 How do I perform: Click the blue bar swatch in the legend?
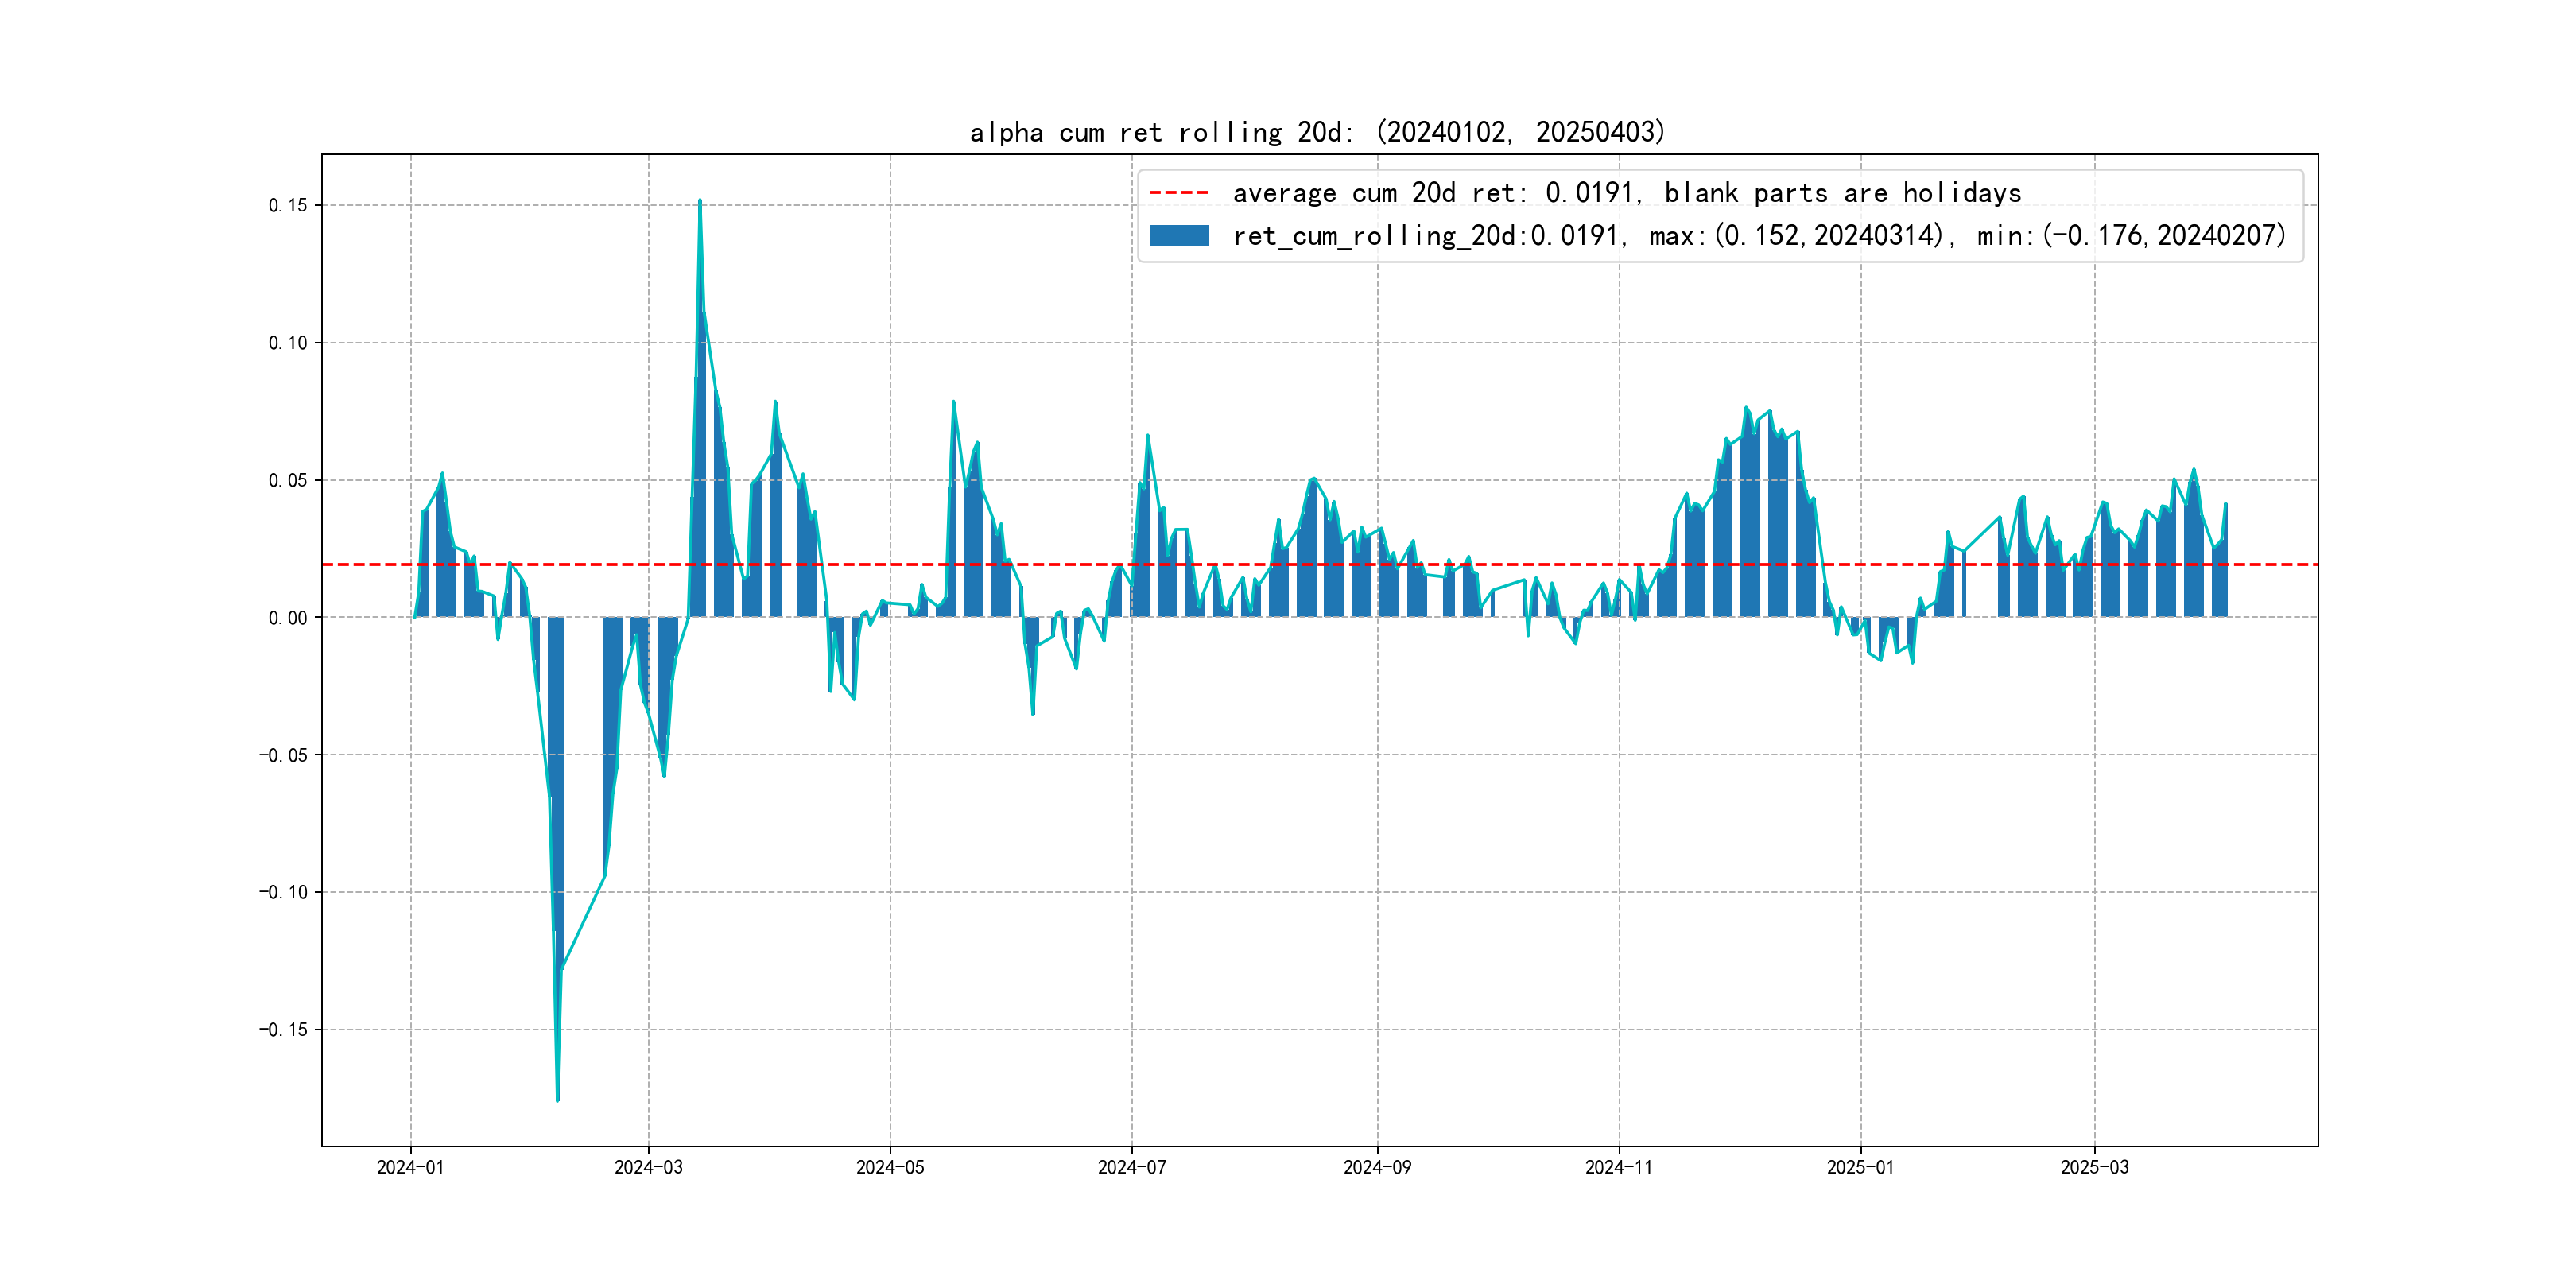[1178, 236]
